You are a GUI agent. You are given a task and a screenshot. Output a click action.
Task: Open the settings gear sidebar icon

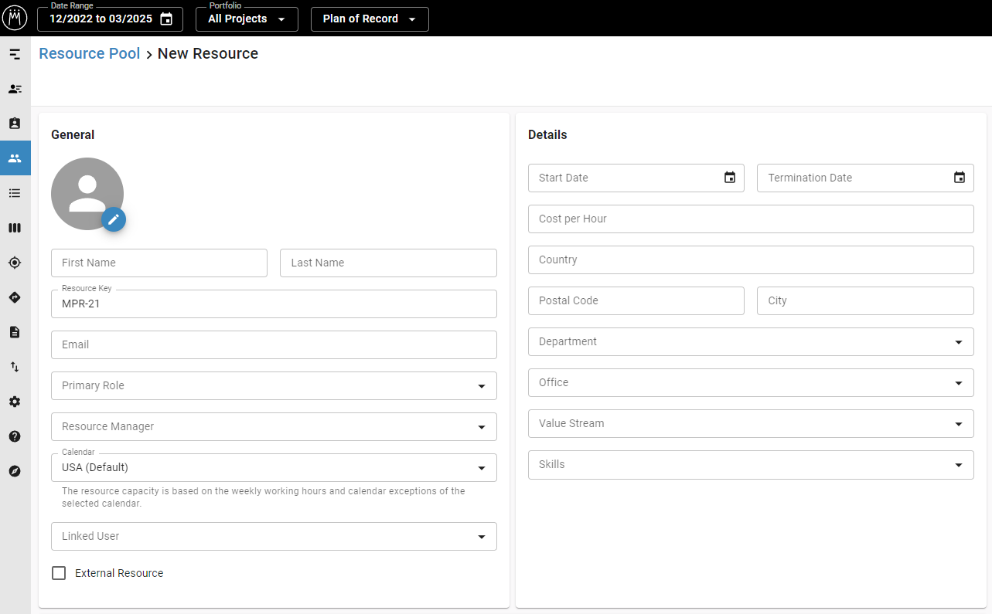[15, 402]
